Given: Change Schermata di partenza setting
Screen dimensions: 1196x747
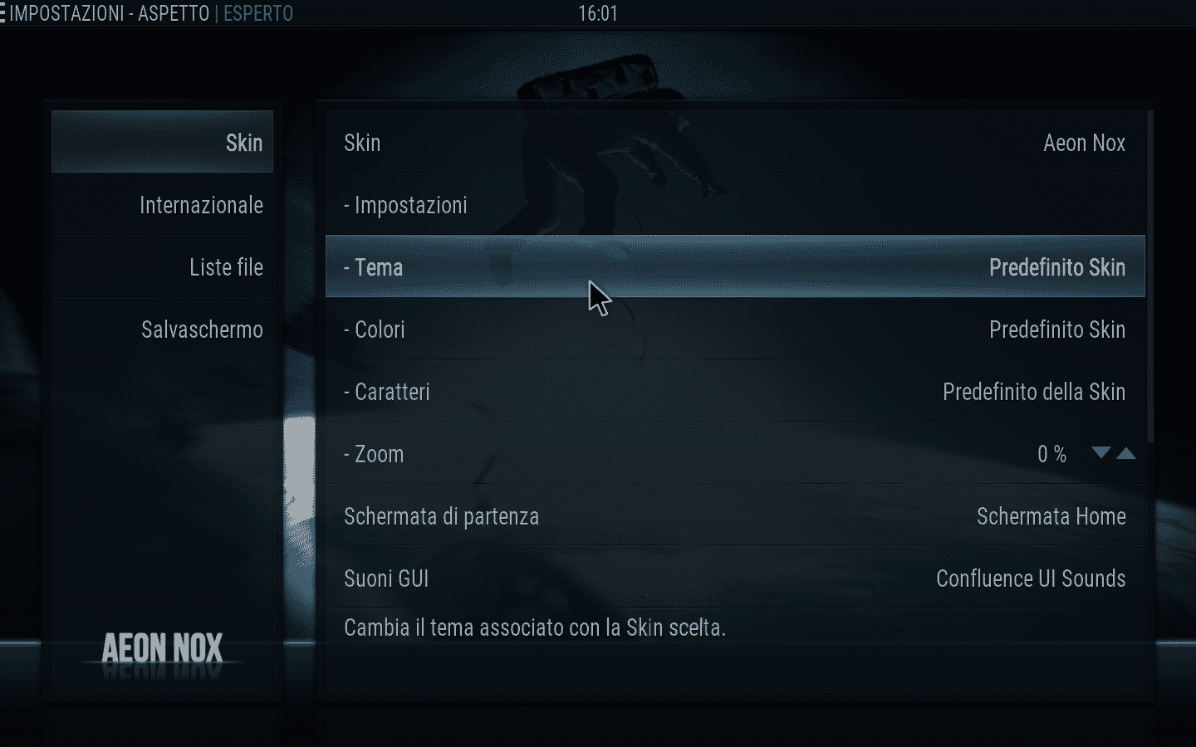Looking at the screenshot, I should coord(735,515).
